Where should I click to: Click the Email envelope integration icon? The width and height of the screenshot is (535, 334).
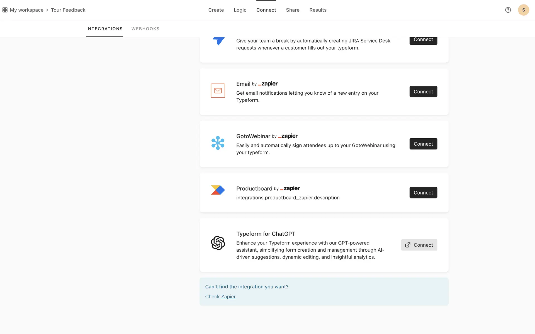coord(218,91)
